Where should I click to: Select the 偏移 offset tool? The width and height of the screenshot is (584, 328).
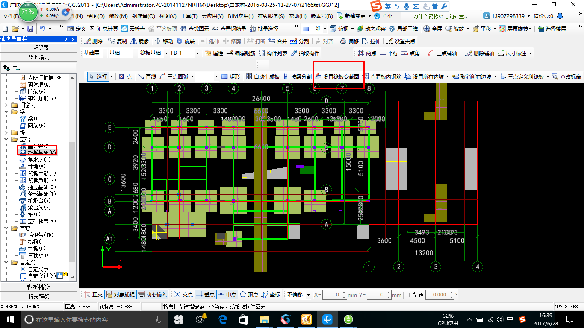[349, 41]
